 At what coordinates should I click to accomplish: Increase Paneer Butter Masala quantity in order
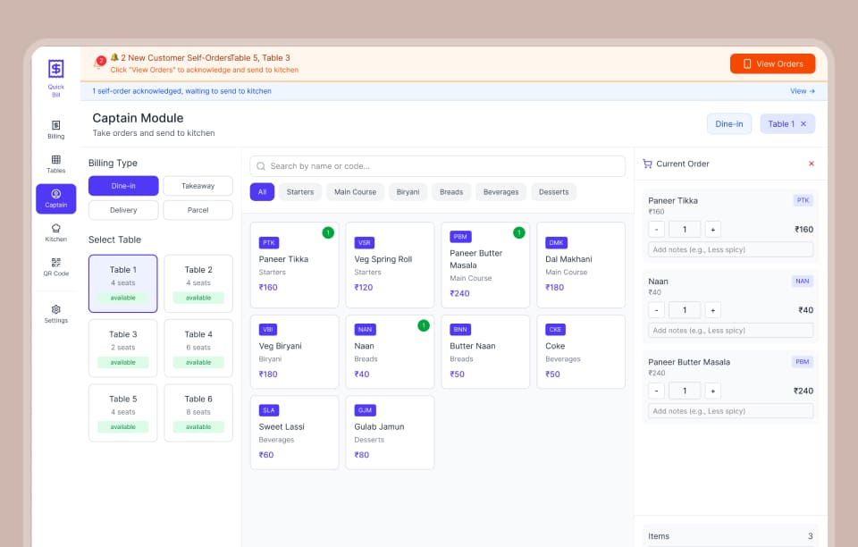coord(712,391)
